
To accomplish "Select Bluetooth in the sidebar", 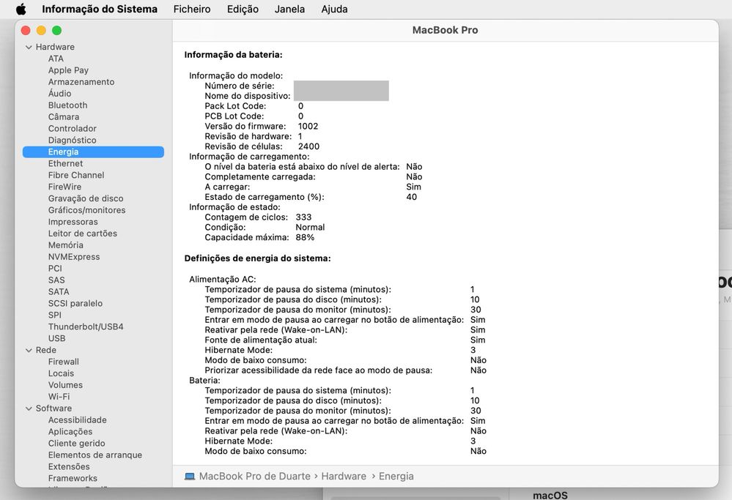I will pos(67,105).
